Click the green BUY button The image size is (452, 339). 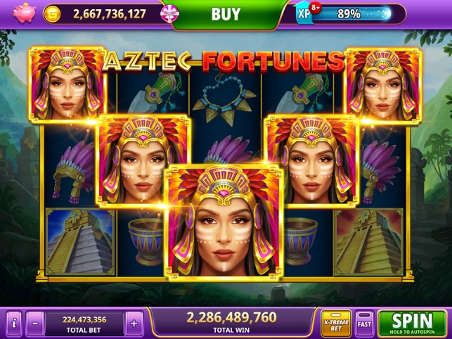[x=226, y=14]
